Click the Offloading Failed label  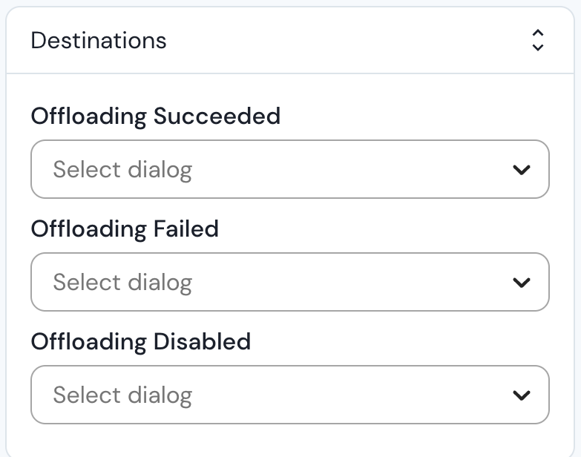(x=125, y=228)
